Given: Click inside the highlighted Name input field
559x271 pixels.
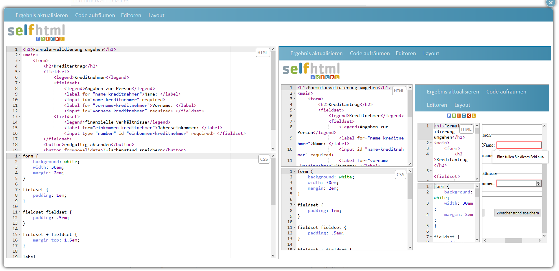Looking at the screenshot, I should pos(519,145).
